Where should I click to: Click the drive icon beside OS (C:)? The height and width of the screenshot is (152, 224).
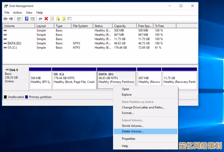(5, 47)
